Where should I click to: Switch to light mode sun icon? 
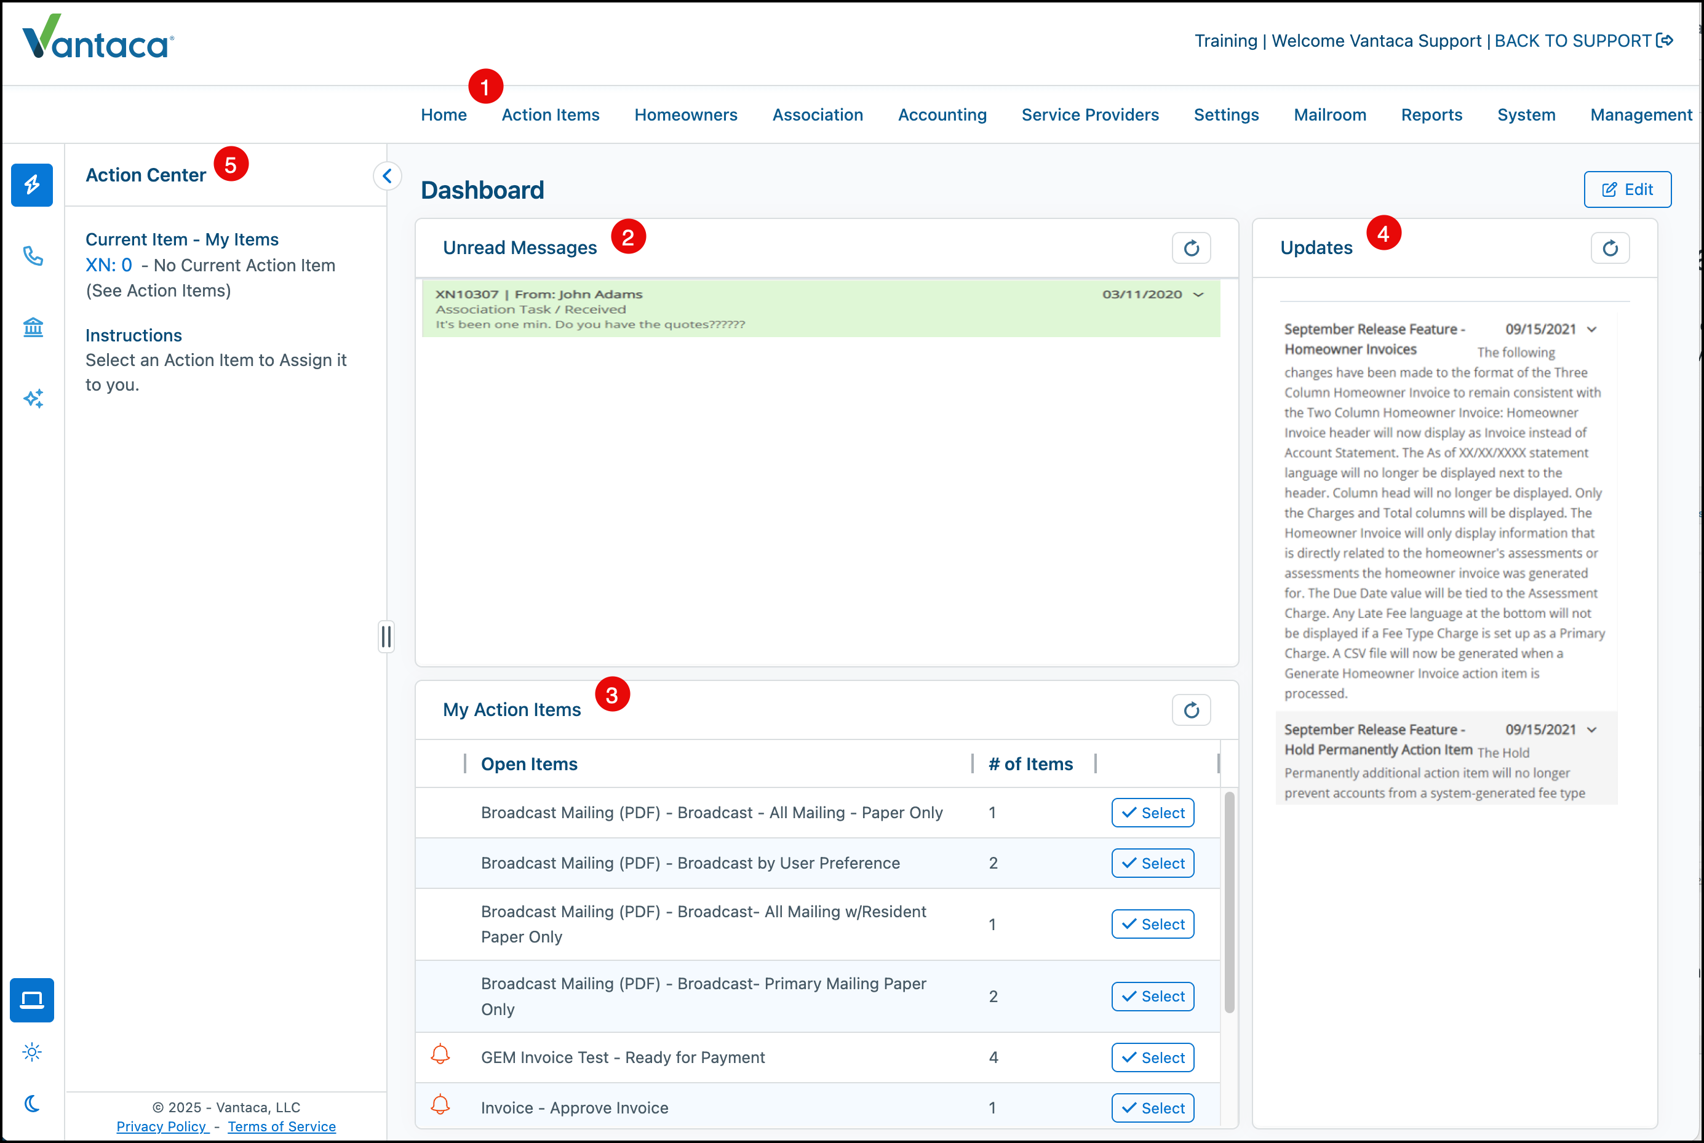tap(32, 1052)
